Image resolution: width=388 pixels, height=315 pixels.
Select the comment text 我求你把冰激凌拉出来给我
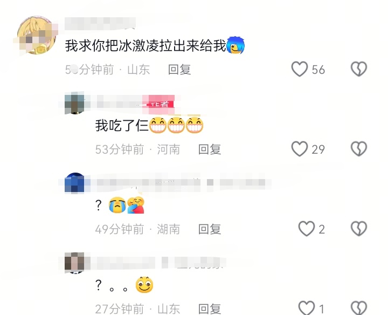(x=145, y=46)
